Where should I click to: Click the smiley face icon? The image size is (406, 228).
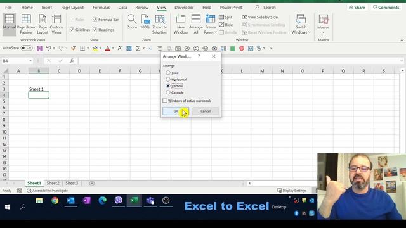point(196,48)
